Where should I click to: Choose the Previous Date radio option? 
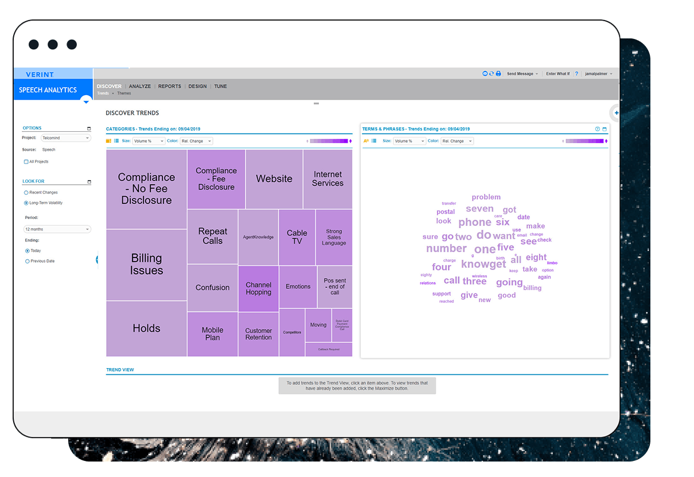(x=27, y=261)
